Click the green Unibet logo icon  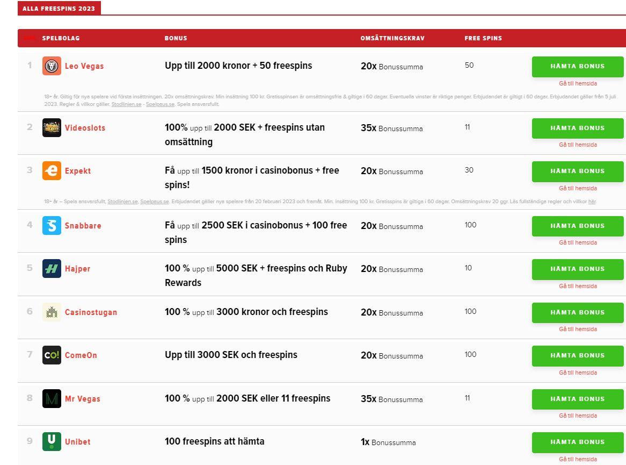[x=52, y=442]
